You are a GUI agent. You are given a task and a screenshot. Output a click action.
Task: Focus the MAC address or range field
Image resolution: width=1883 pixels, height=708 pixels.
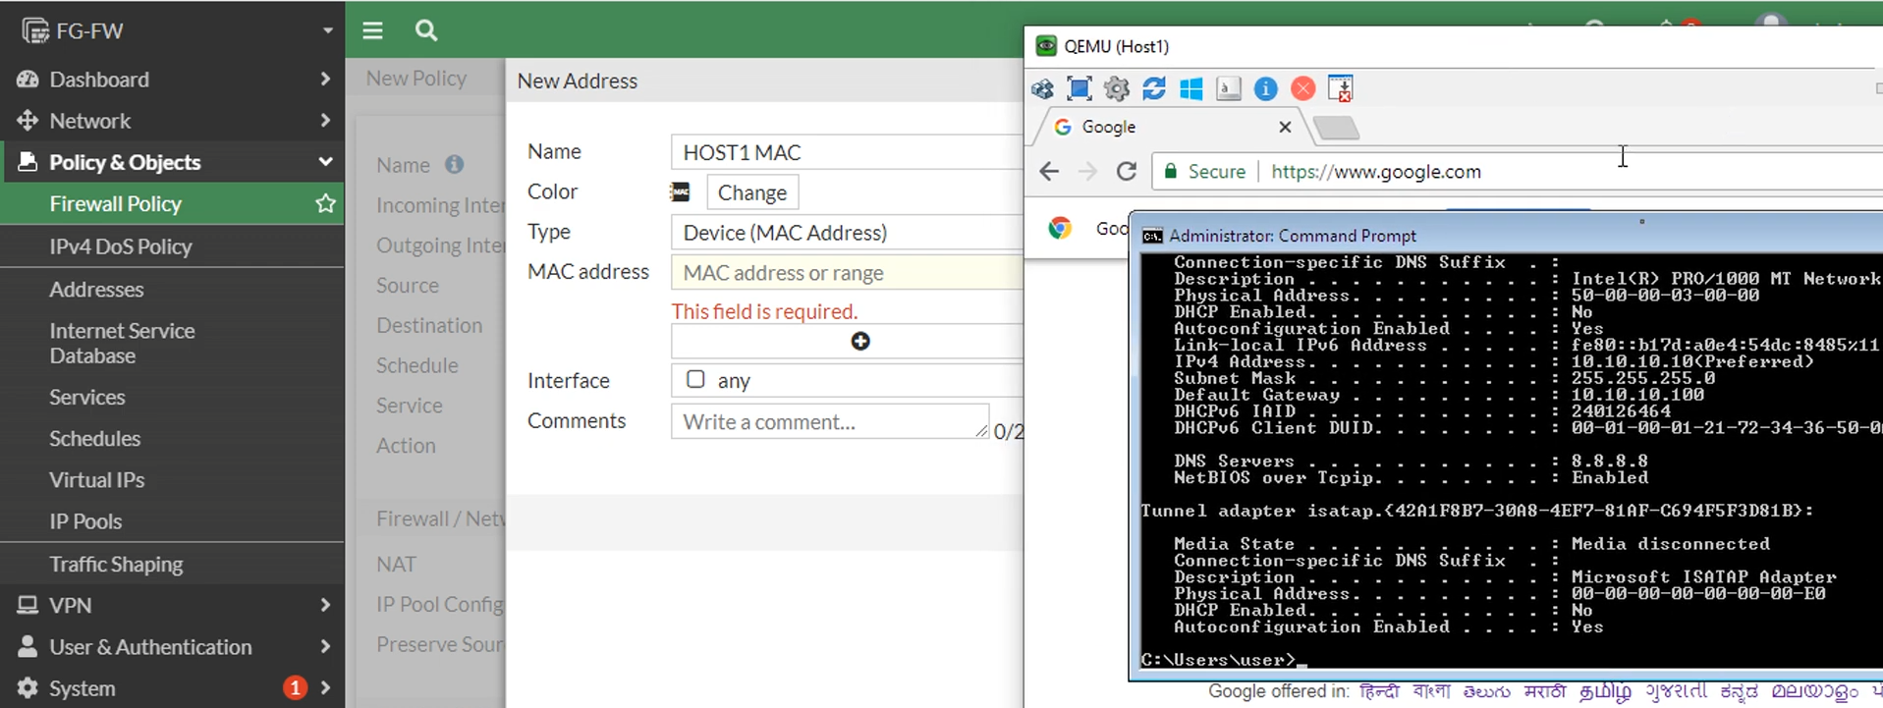847,272
